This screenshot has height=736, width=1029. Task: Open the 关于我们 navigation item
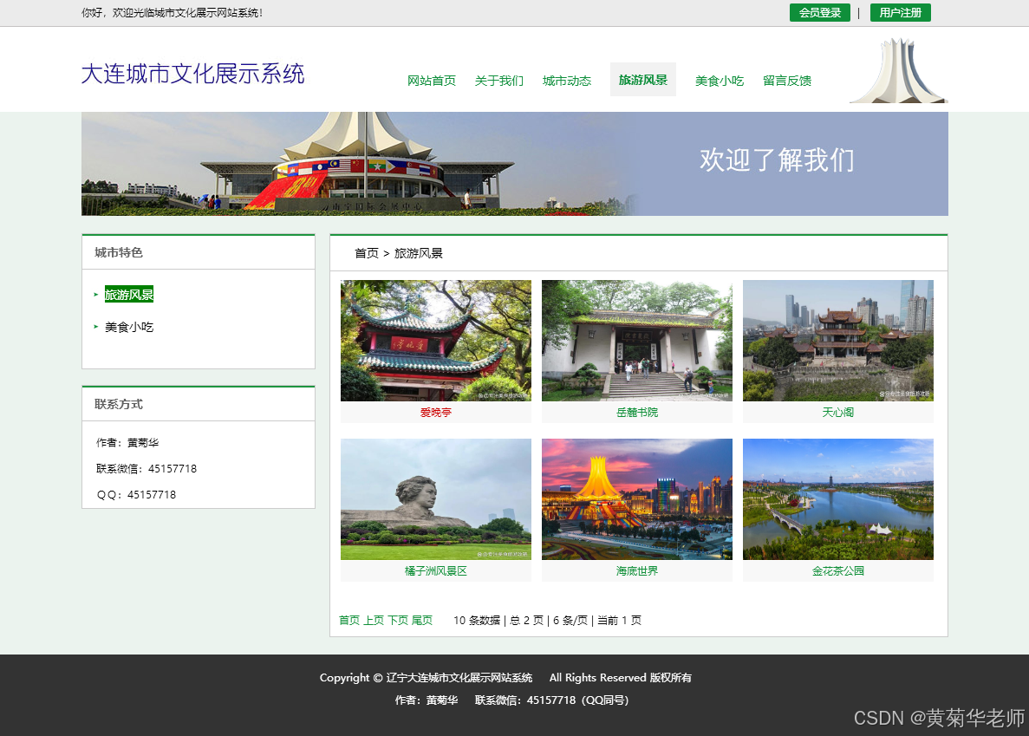498,81
